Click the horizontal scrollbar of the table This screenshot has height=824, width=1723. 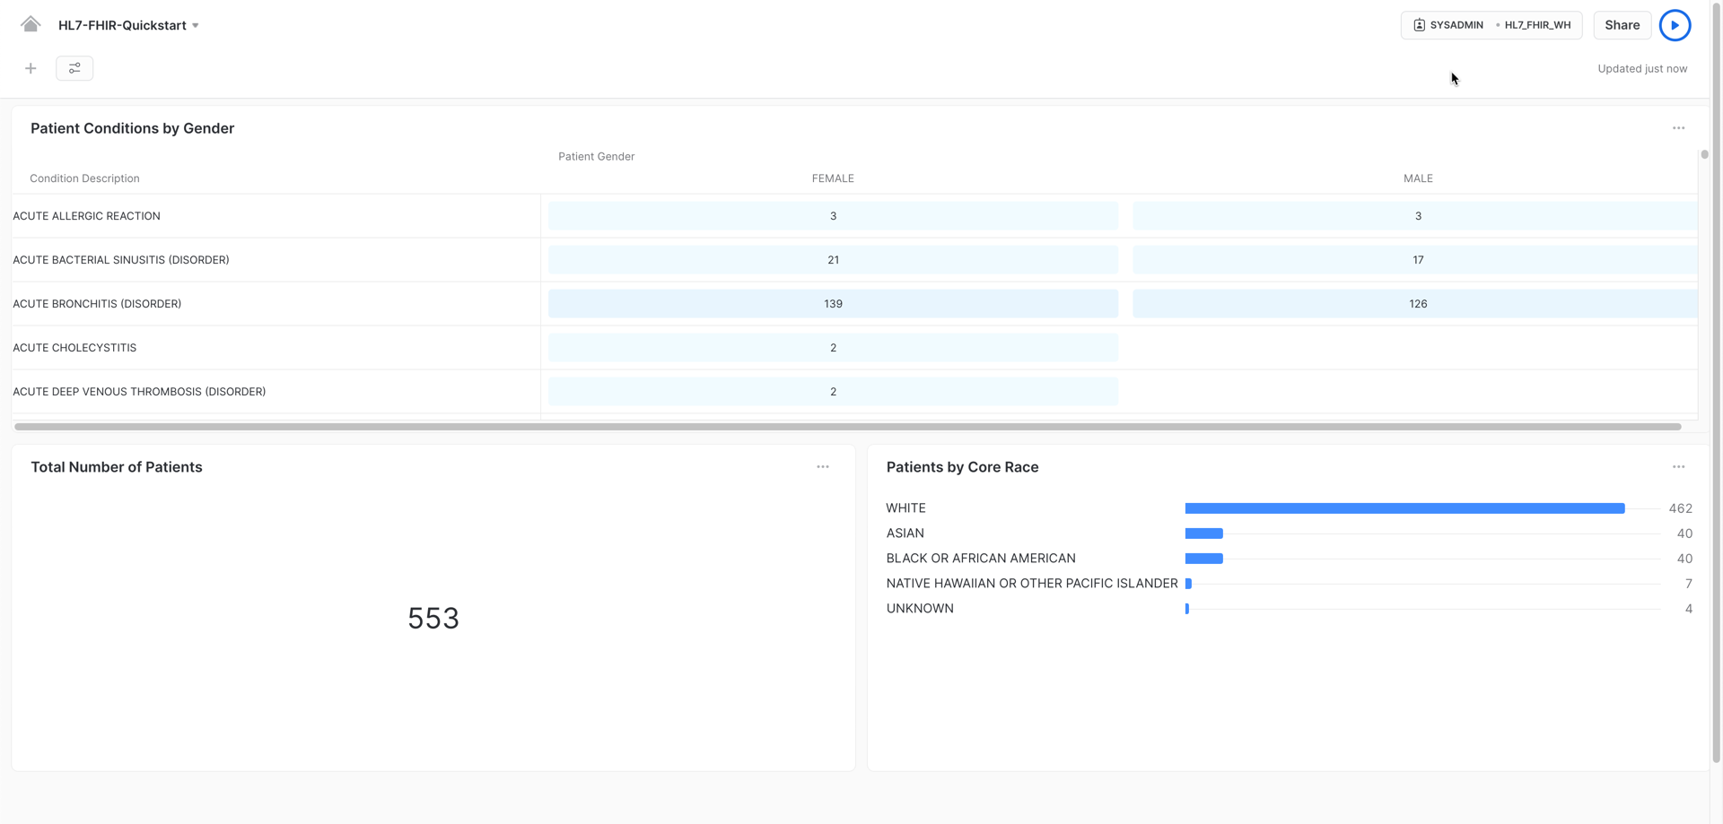(x=847, y=427)
